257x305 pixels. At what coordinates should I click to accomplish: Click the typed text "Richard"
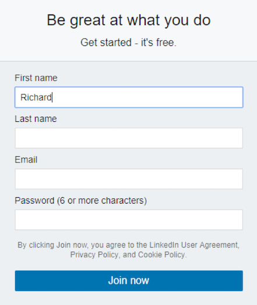click(36, 97)
